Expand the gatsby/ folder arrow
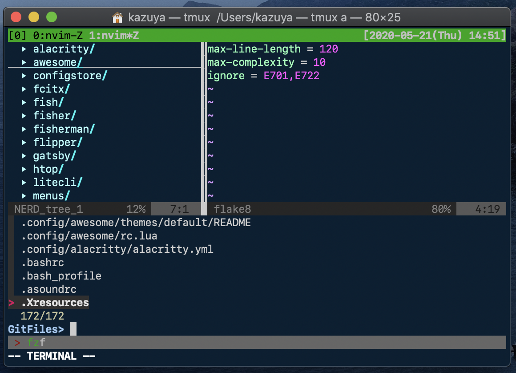 click(x=24, y=156)
